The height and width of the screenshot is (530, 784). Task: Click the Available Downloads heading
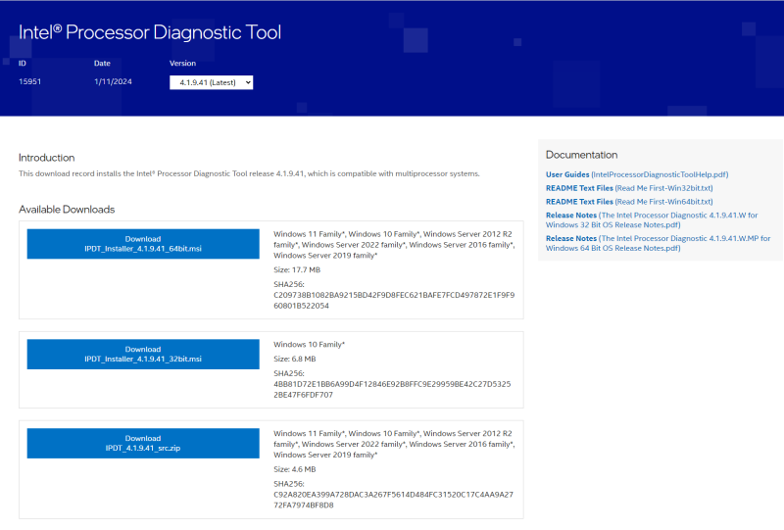[x=67, y=210]
